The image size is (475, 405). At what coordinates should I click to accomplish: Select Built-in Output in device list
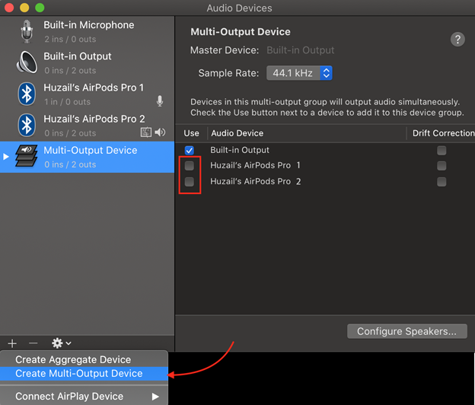[88, 62]
